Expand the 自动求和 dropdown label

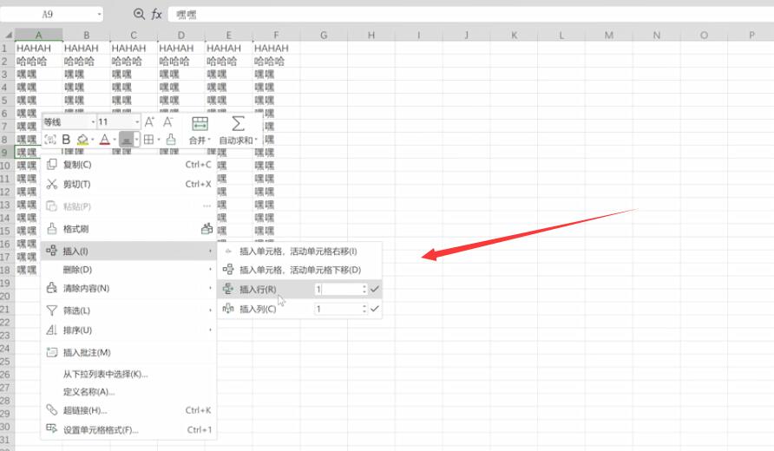click(x=239, y=141)
